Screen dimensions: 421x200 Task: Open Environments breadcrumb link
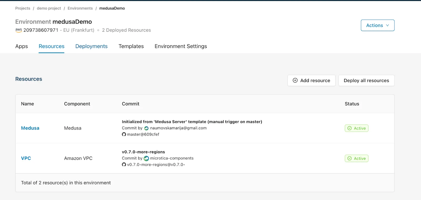pos(80,8)
